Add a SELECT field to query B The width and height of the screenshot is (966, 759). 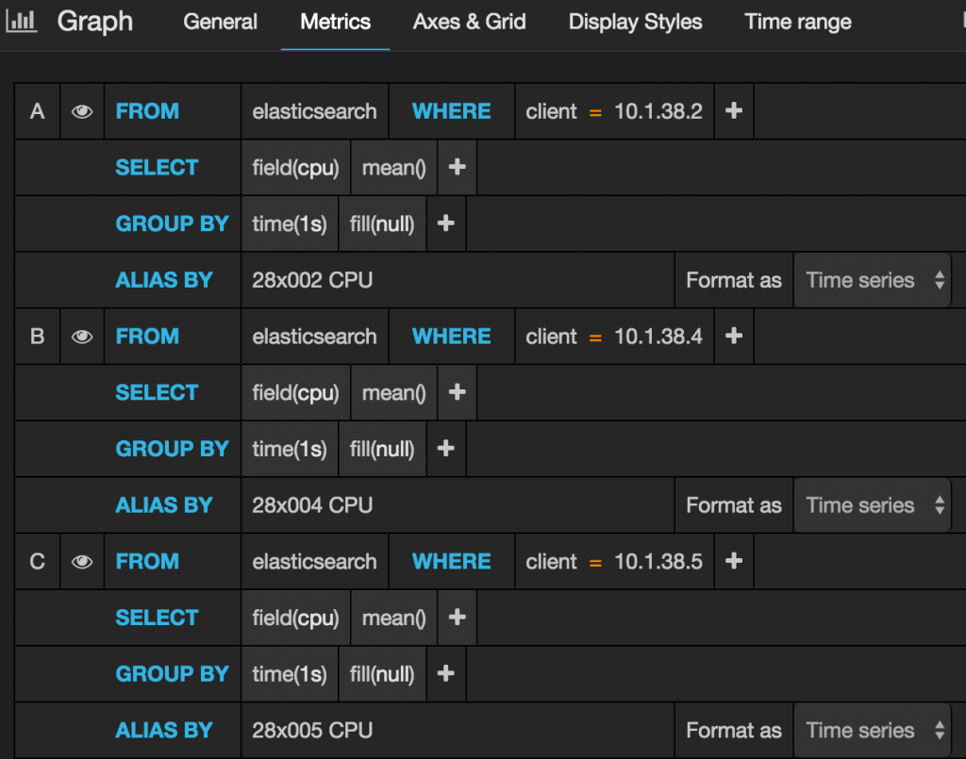coord(457,392)
